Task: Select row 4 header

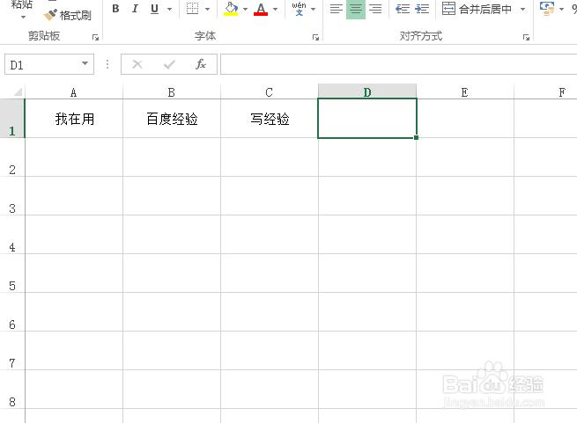Action: 12,235
